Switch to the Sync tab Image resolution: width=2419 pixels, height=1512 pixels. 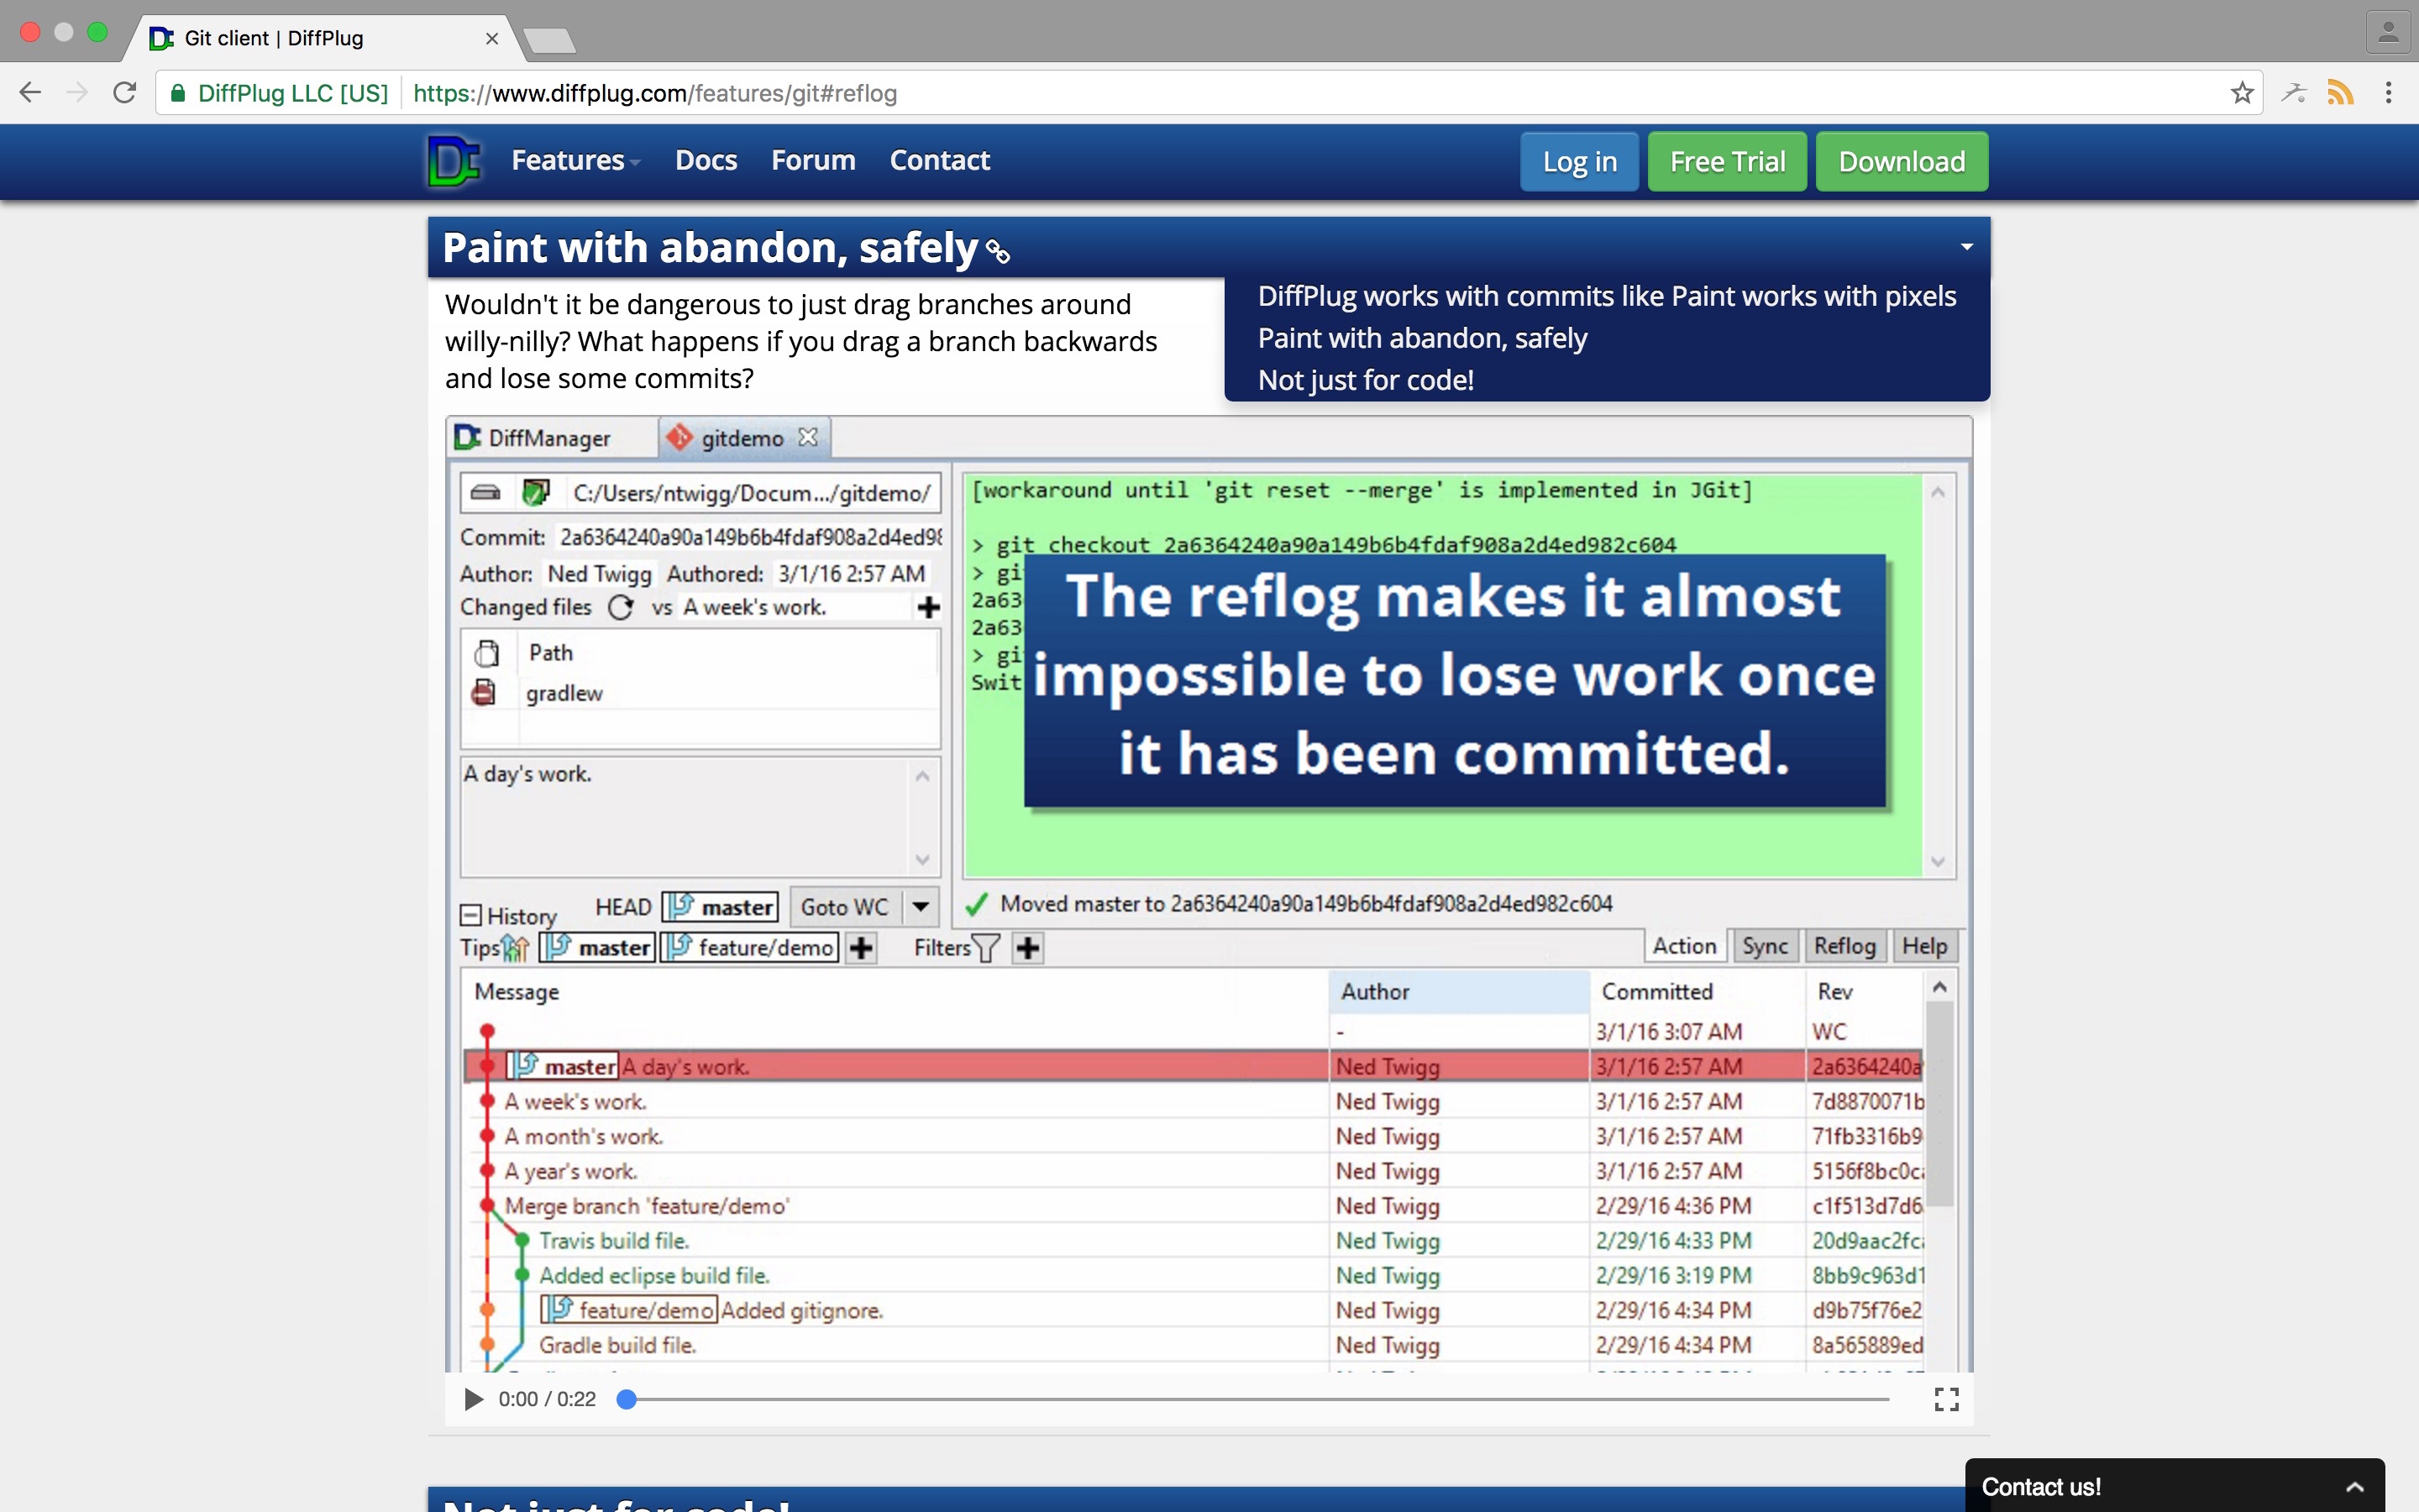(x=1764, y=946)
